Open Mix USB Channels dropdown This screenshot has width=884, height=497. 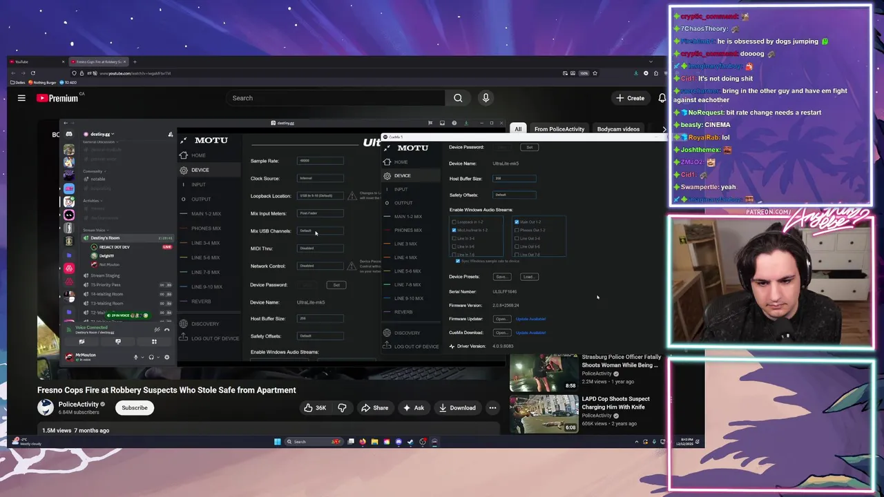click(320, 231)
